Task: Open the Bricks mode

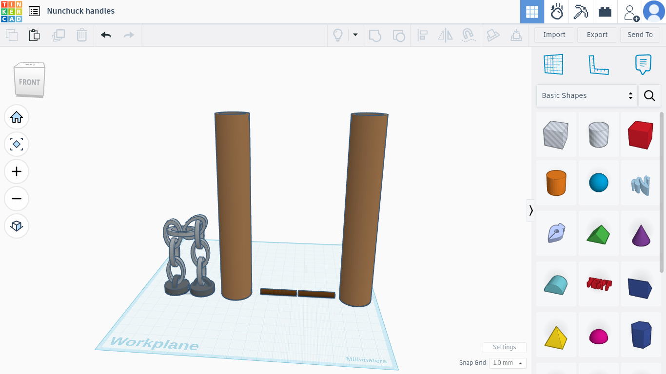Action: pyautogui.click(x=605, y=12)
